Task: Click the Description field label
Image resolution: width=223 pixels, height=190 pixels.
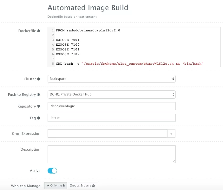Action: 30,149
